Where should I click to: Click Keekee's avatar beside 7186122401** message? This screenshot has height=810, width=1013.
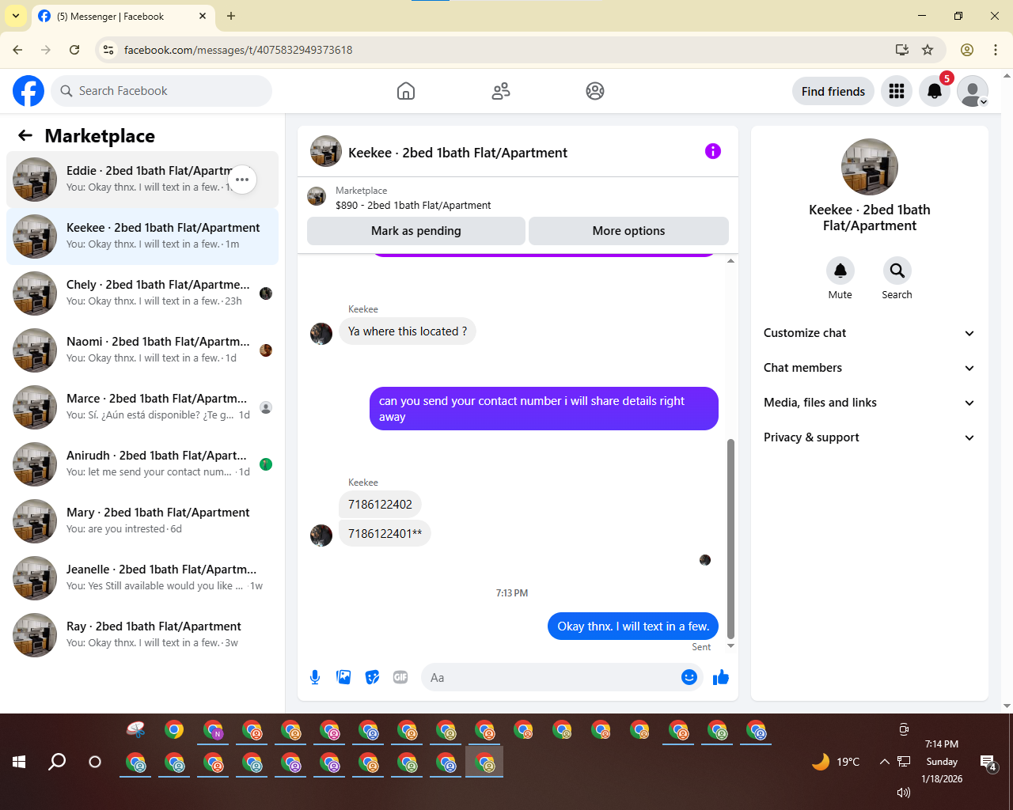point(321,536)
